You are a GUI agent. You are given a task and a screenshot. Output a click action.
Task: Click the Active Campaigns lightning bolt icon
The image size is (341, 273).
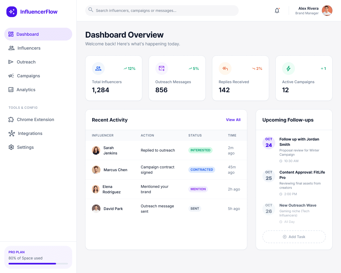288,69
